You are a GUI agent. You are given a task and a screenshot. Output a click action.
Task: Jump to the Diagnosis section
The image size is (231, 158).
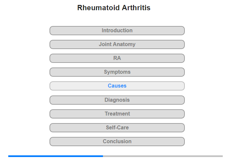click(x=117, y=100)
